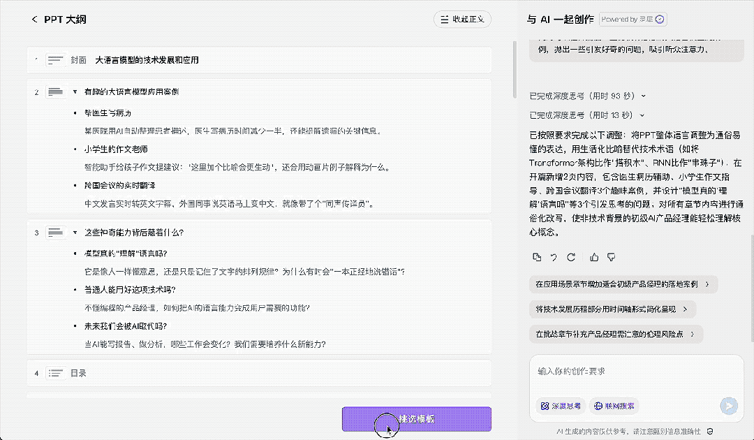Regenerate the AI response
Viewport: 754px width, 440px height.
pos(571,257)
